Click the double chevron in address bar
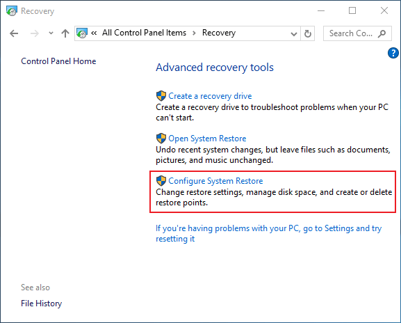Image resolution: width=401 pixels, height=323 pixels. 94,33
